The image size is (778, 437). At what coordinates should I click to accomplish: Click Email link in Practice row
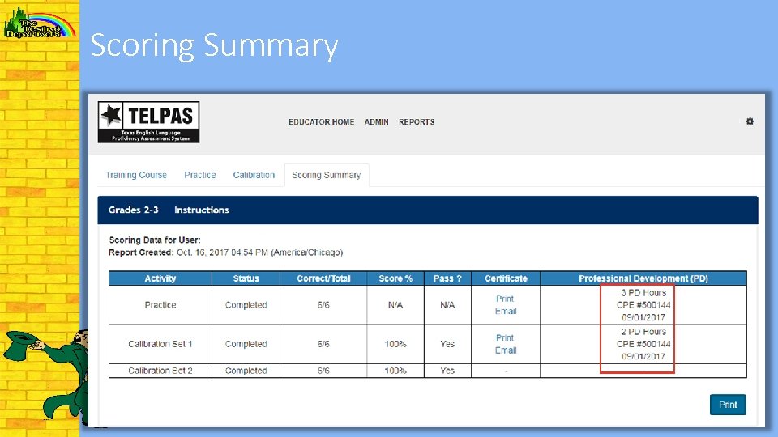click(506, 311)
